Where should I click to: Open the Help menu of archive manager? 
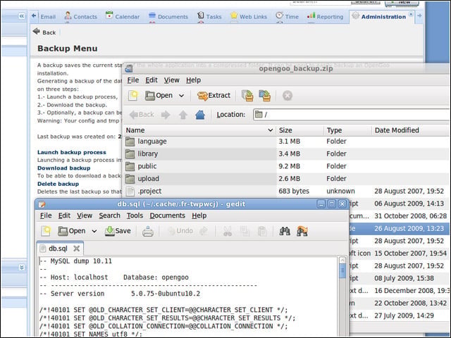(x=193, y=80)
